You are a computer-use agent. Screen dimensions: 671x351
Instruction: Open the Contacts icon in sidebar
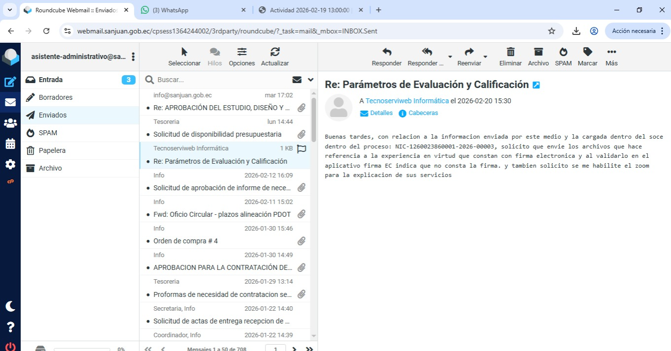click(10, 123)
